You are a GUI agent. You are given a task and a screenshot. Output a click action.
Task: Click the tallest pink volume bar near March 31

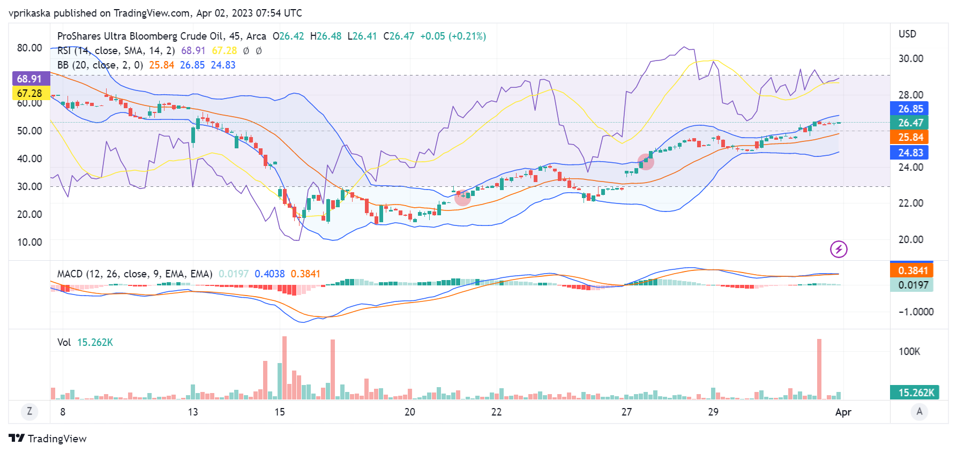click(819, 369)
